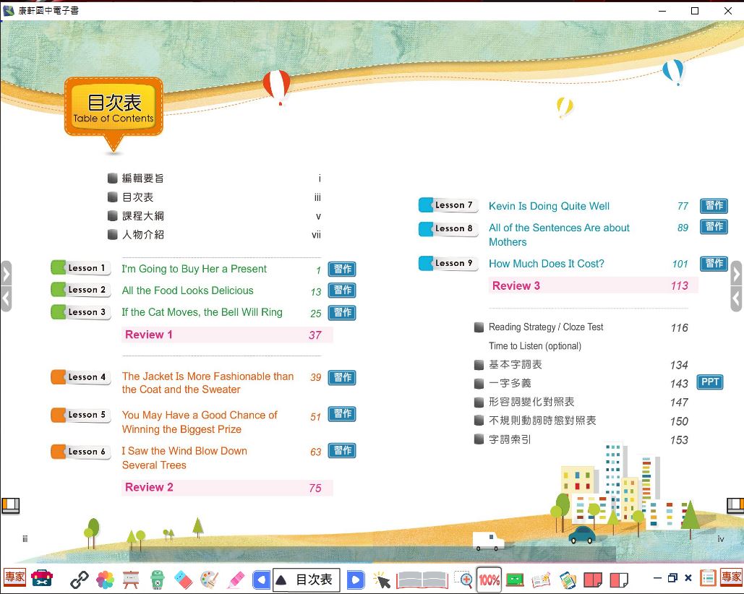Open the green blackboard tool
Screen dimensions: 744x594
tap(515, 579)
